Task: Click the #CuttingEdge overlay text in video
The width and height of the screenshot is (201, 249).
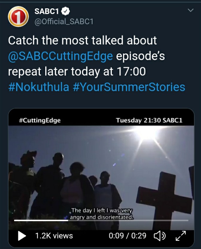Action: (40, 120)
